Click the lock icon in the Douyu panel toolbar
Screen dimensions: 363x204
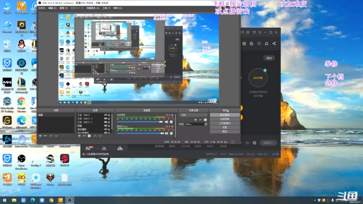[251, 44]
